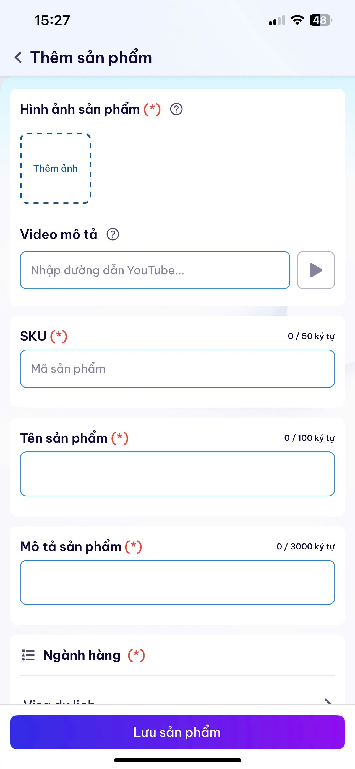
Task: Tap the 0 / 50 ký tự counter
Action: (x=311, y=336)
